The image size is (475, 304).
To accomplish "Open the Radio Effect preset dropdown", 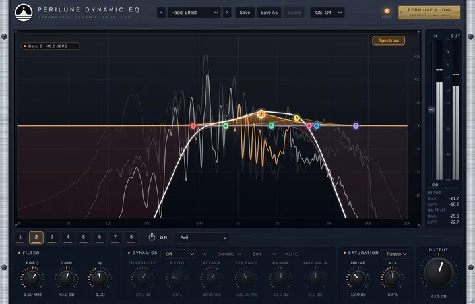I will coord(194,13).
